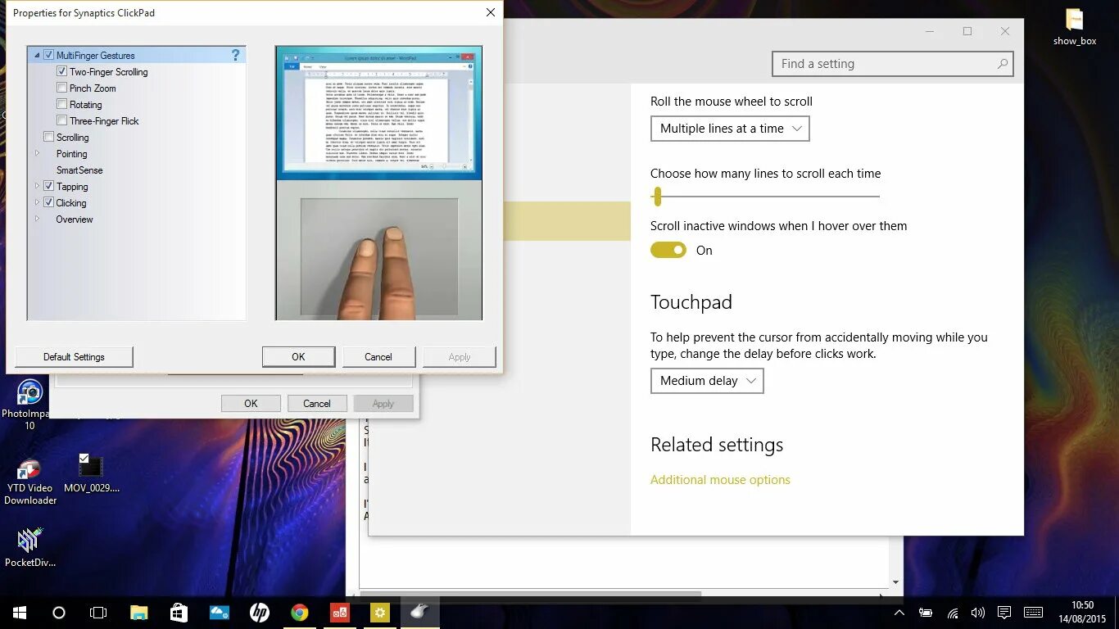Click the lines-to-scroll slider handle

[x=657, y=197]
